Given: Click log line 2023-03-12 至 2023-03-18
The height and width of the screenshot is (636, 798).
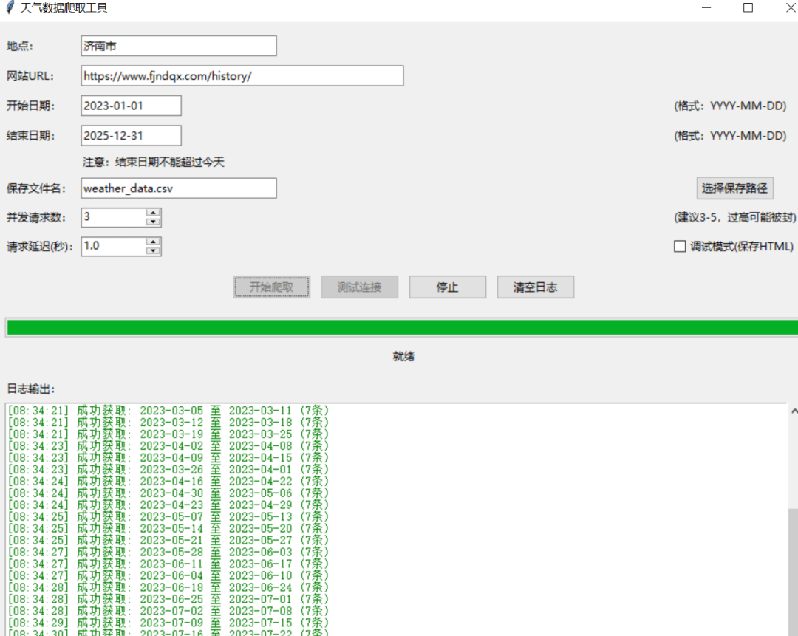Looking at the screenshot, I should pyautogui.click(x=168, y=423).
